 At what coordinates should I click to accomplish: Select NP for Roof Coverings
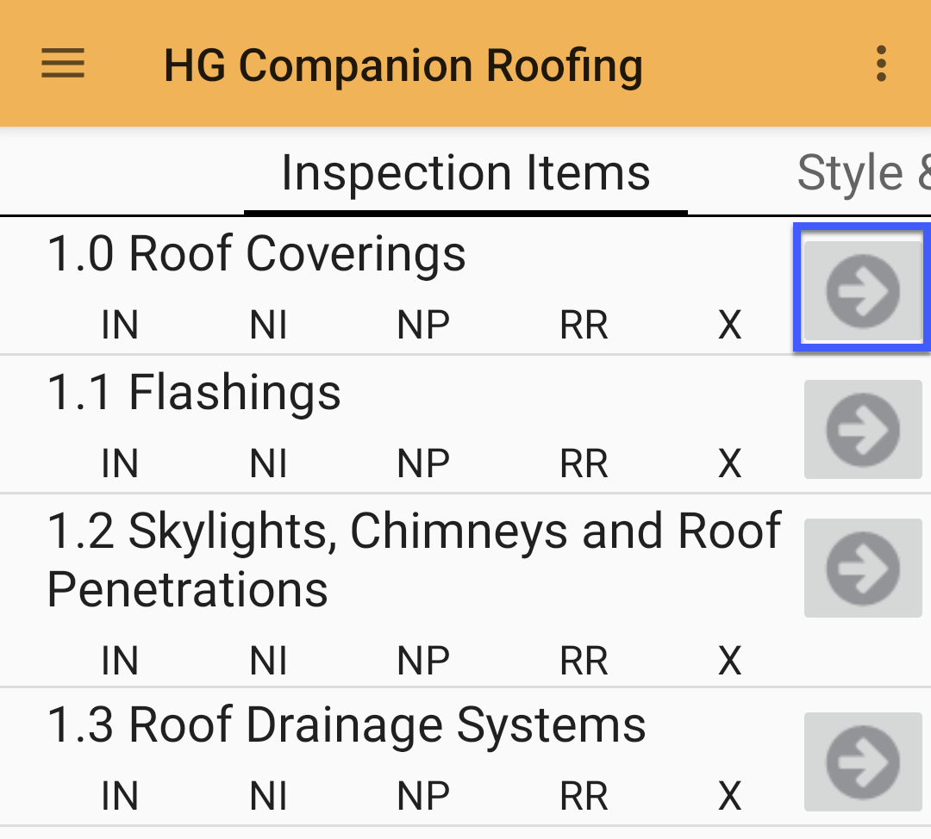coord(423,325)
